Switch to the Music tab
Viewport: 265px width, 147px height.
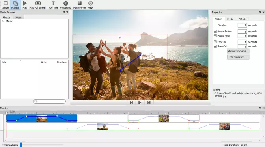point(19,17)
